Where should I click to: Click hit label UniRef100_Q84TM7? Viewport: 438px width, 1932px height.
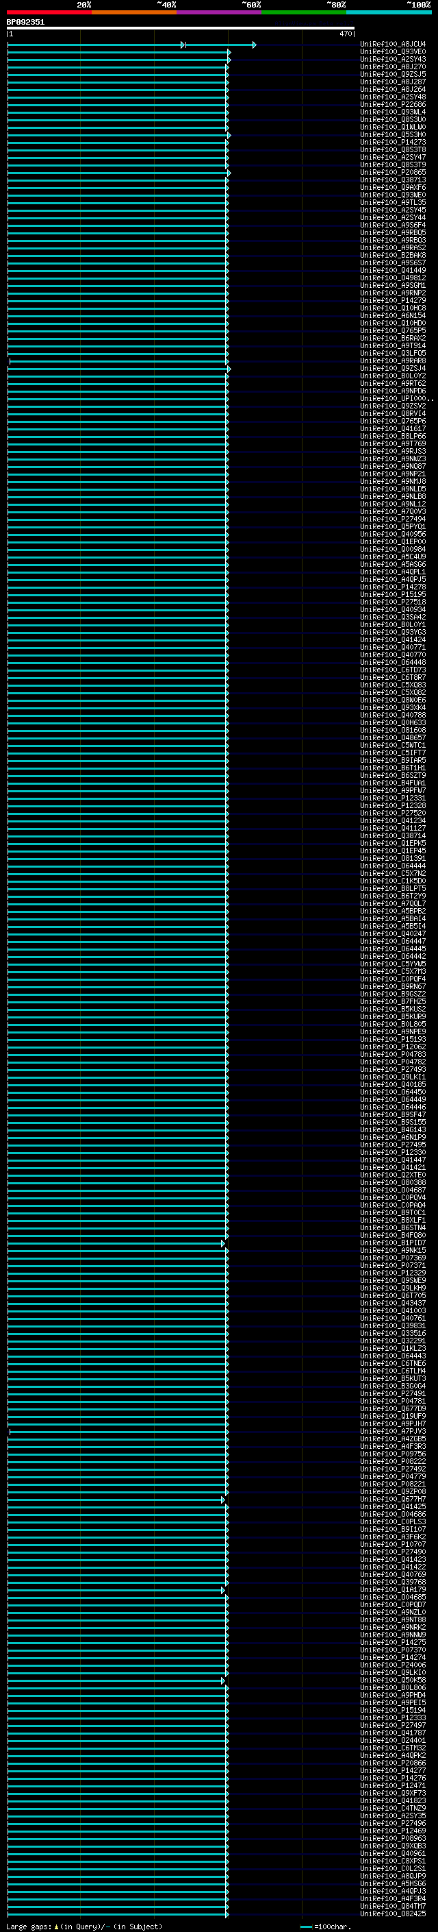pos(392,1906)
